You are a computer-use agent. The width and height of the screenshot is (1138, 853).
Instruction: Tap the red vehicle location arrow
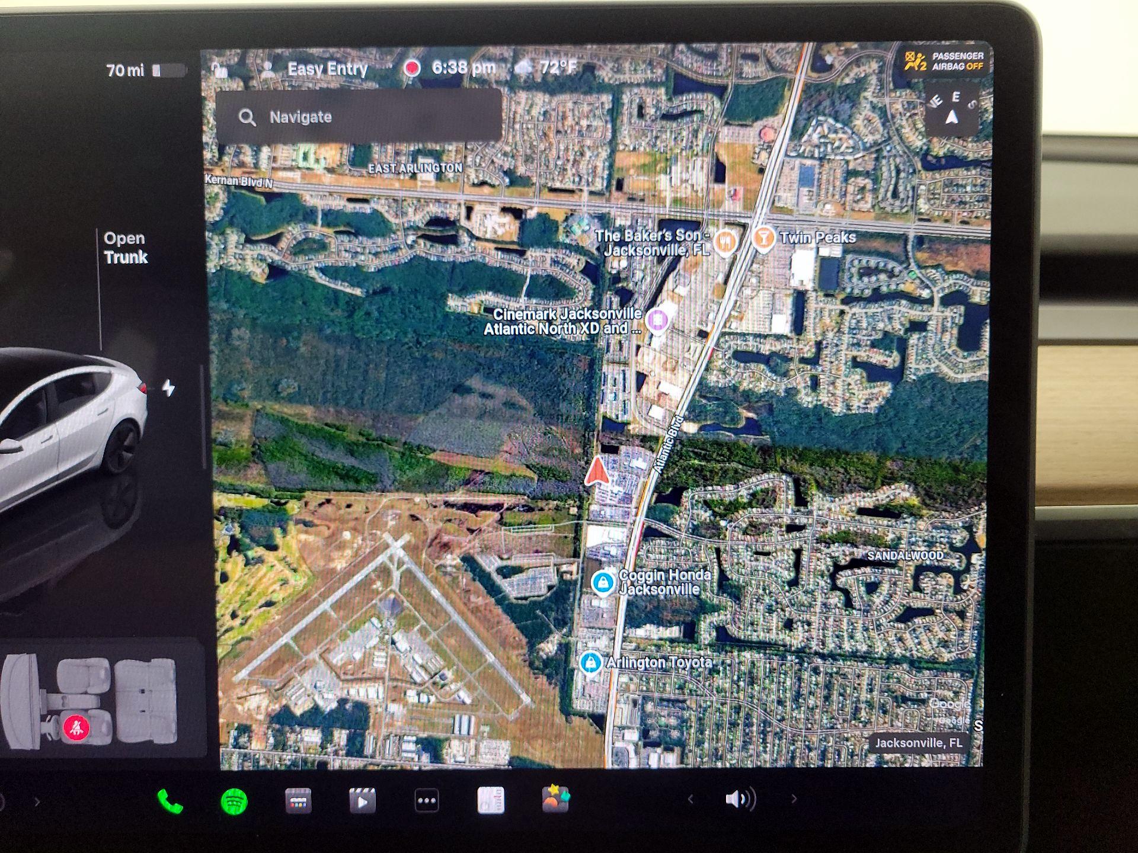[597, 472]
